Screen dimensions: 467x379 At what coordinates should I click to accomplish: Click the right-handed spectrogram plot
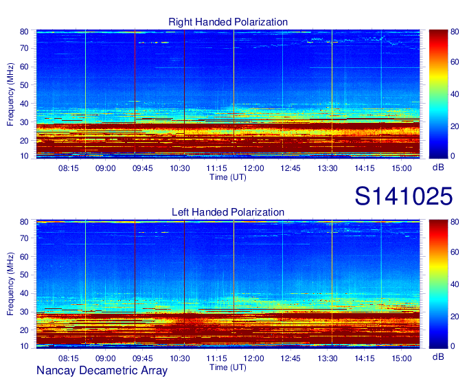pos(228,94)
